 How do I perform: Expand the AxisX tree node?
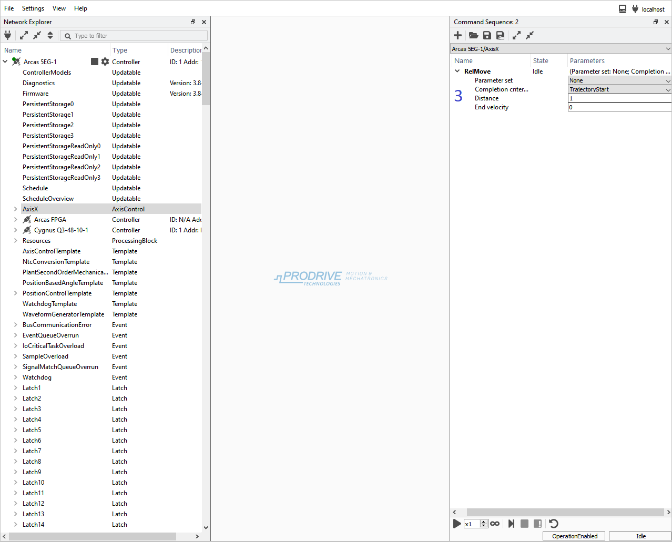[15, 209]
